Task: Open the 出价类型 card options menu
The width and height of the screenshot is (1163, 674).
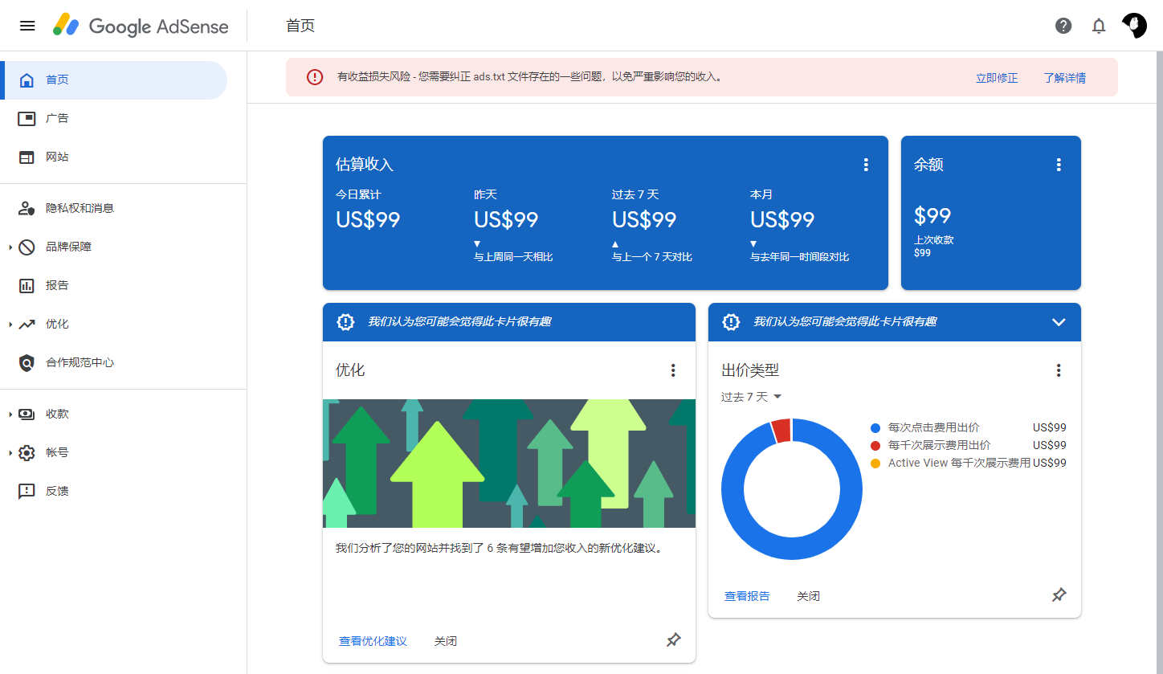Action: 1059,370
